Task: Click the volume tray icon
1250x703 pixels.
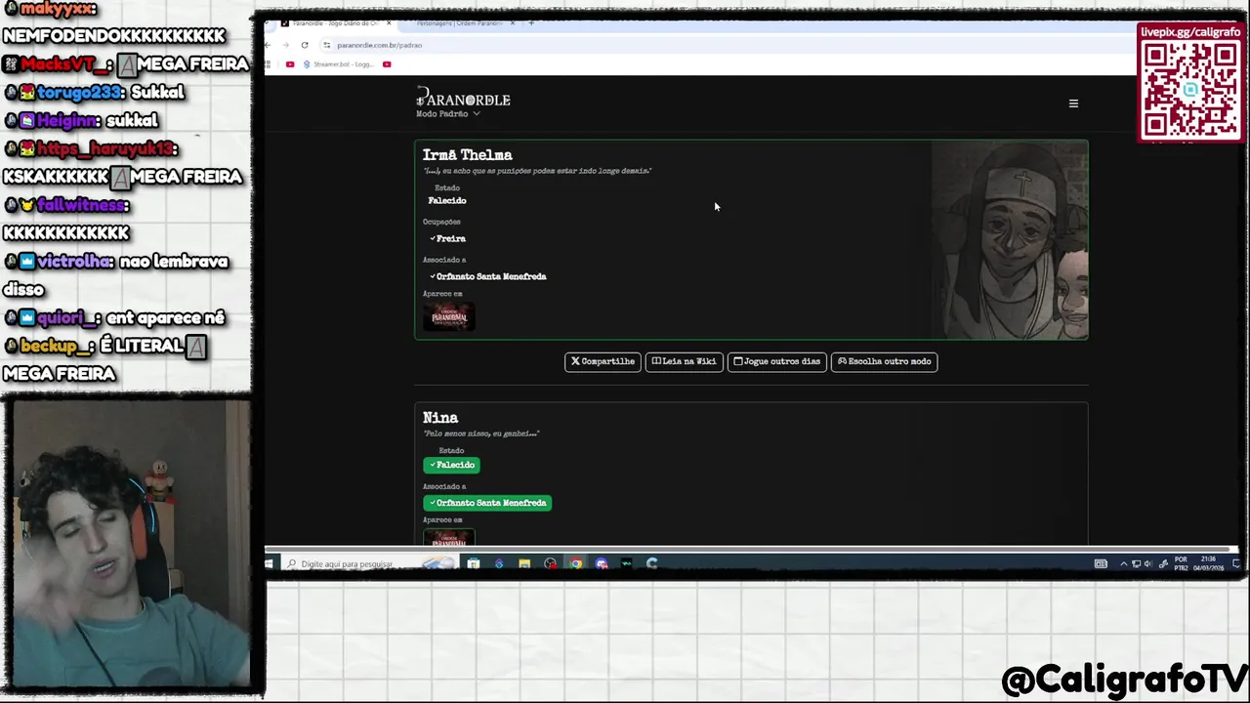Action: point(1148,563)
